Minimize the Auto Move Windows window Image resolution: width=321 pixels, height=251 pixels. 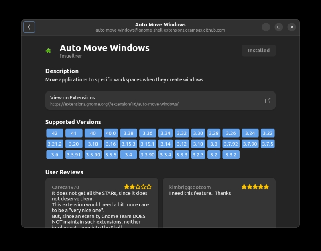point(266,27)
